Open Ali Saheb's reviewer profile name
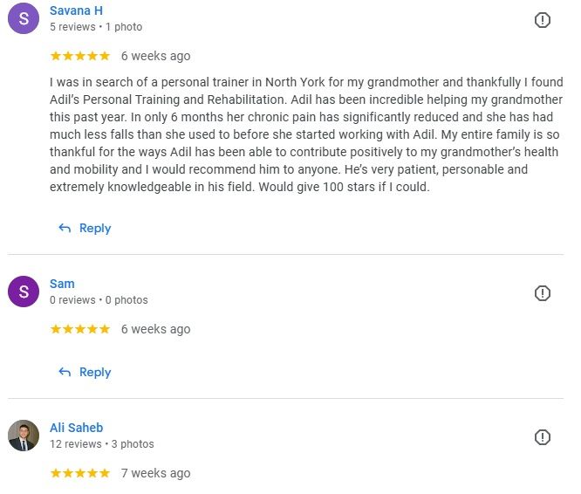This screenshot has width=581, height=494. pos(76,428)
